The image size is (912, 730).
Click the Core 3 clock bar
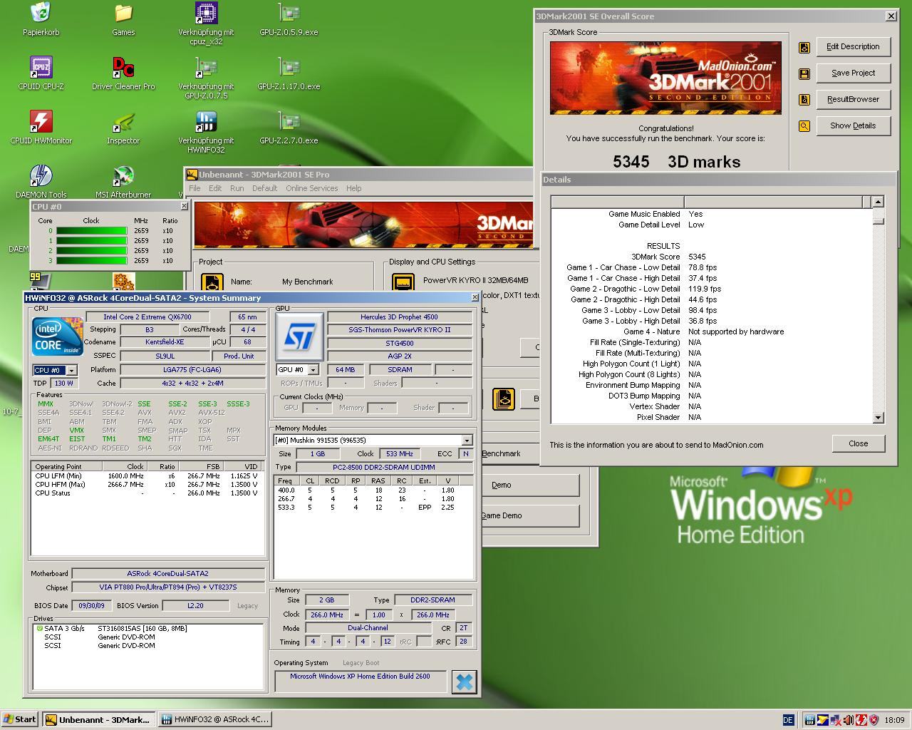91,261
